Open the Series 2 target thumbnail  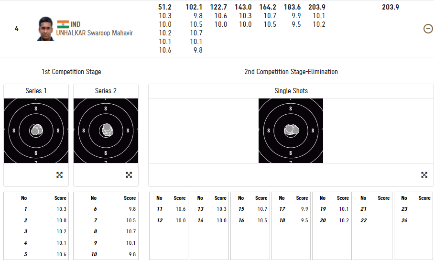pos(106,130)
